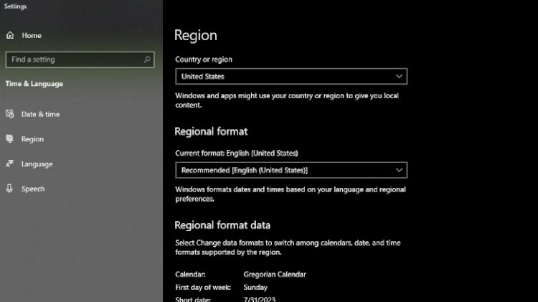Viewport: 538px width, 302px height.
Task: Click the 'Country or region' label
Action: pyautogui.click(x=204, y=60)
